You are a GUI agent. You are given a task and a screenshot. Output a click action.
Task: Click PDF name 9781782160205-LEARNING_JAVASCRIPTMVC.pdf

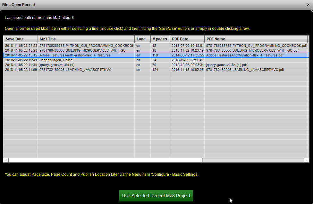click(245, 70)
